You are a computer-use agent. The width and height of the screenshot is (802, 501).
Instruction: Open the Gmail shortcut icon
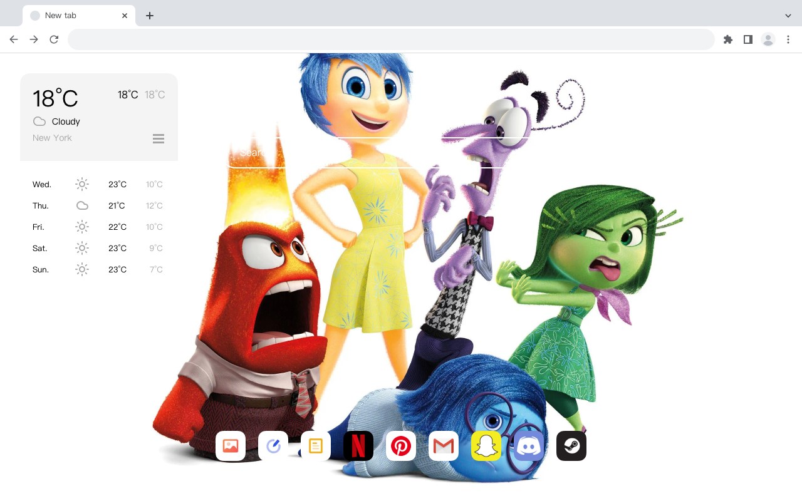pos(444,446)
